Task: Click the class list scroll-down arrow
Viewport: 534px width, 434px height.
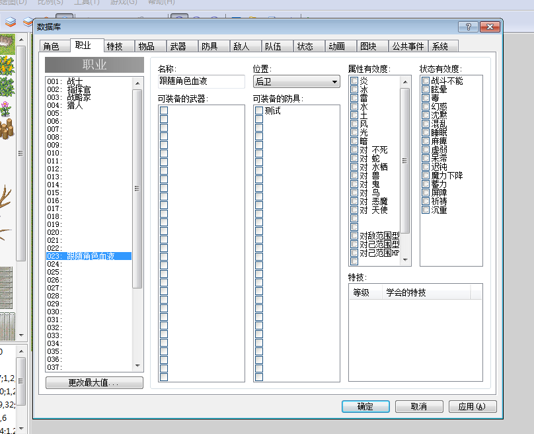Action: click(x=137, y=366)
